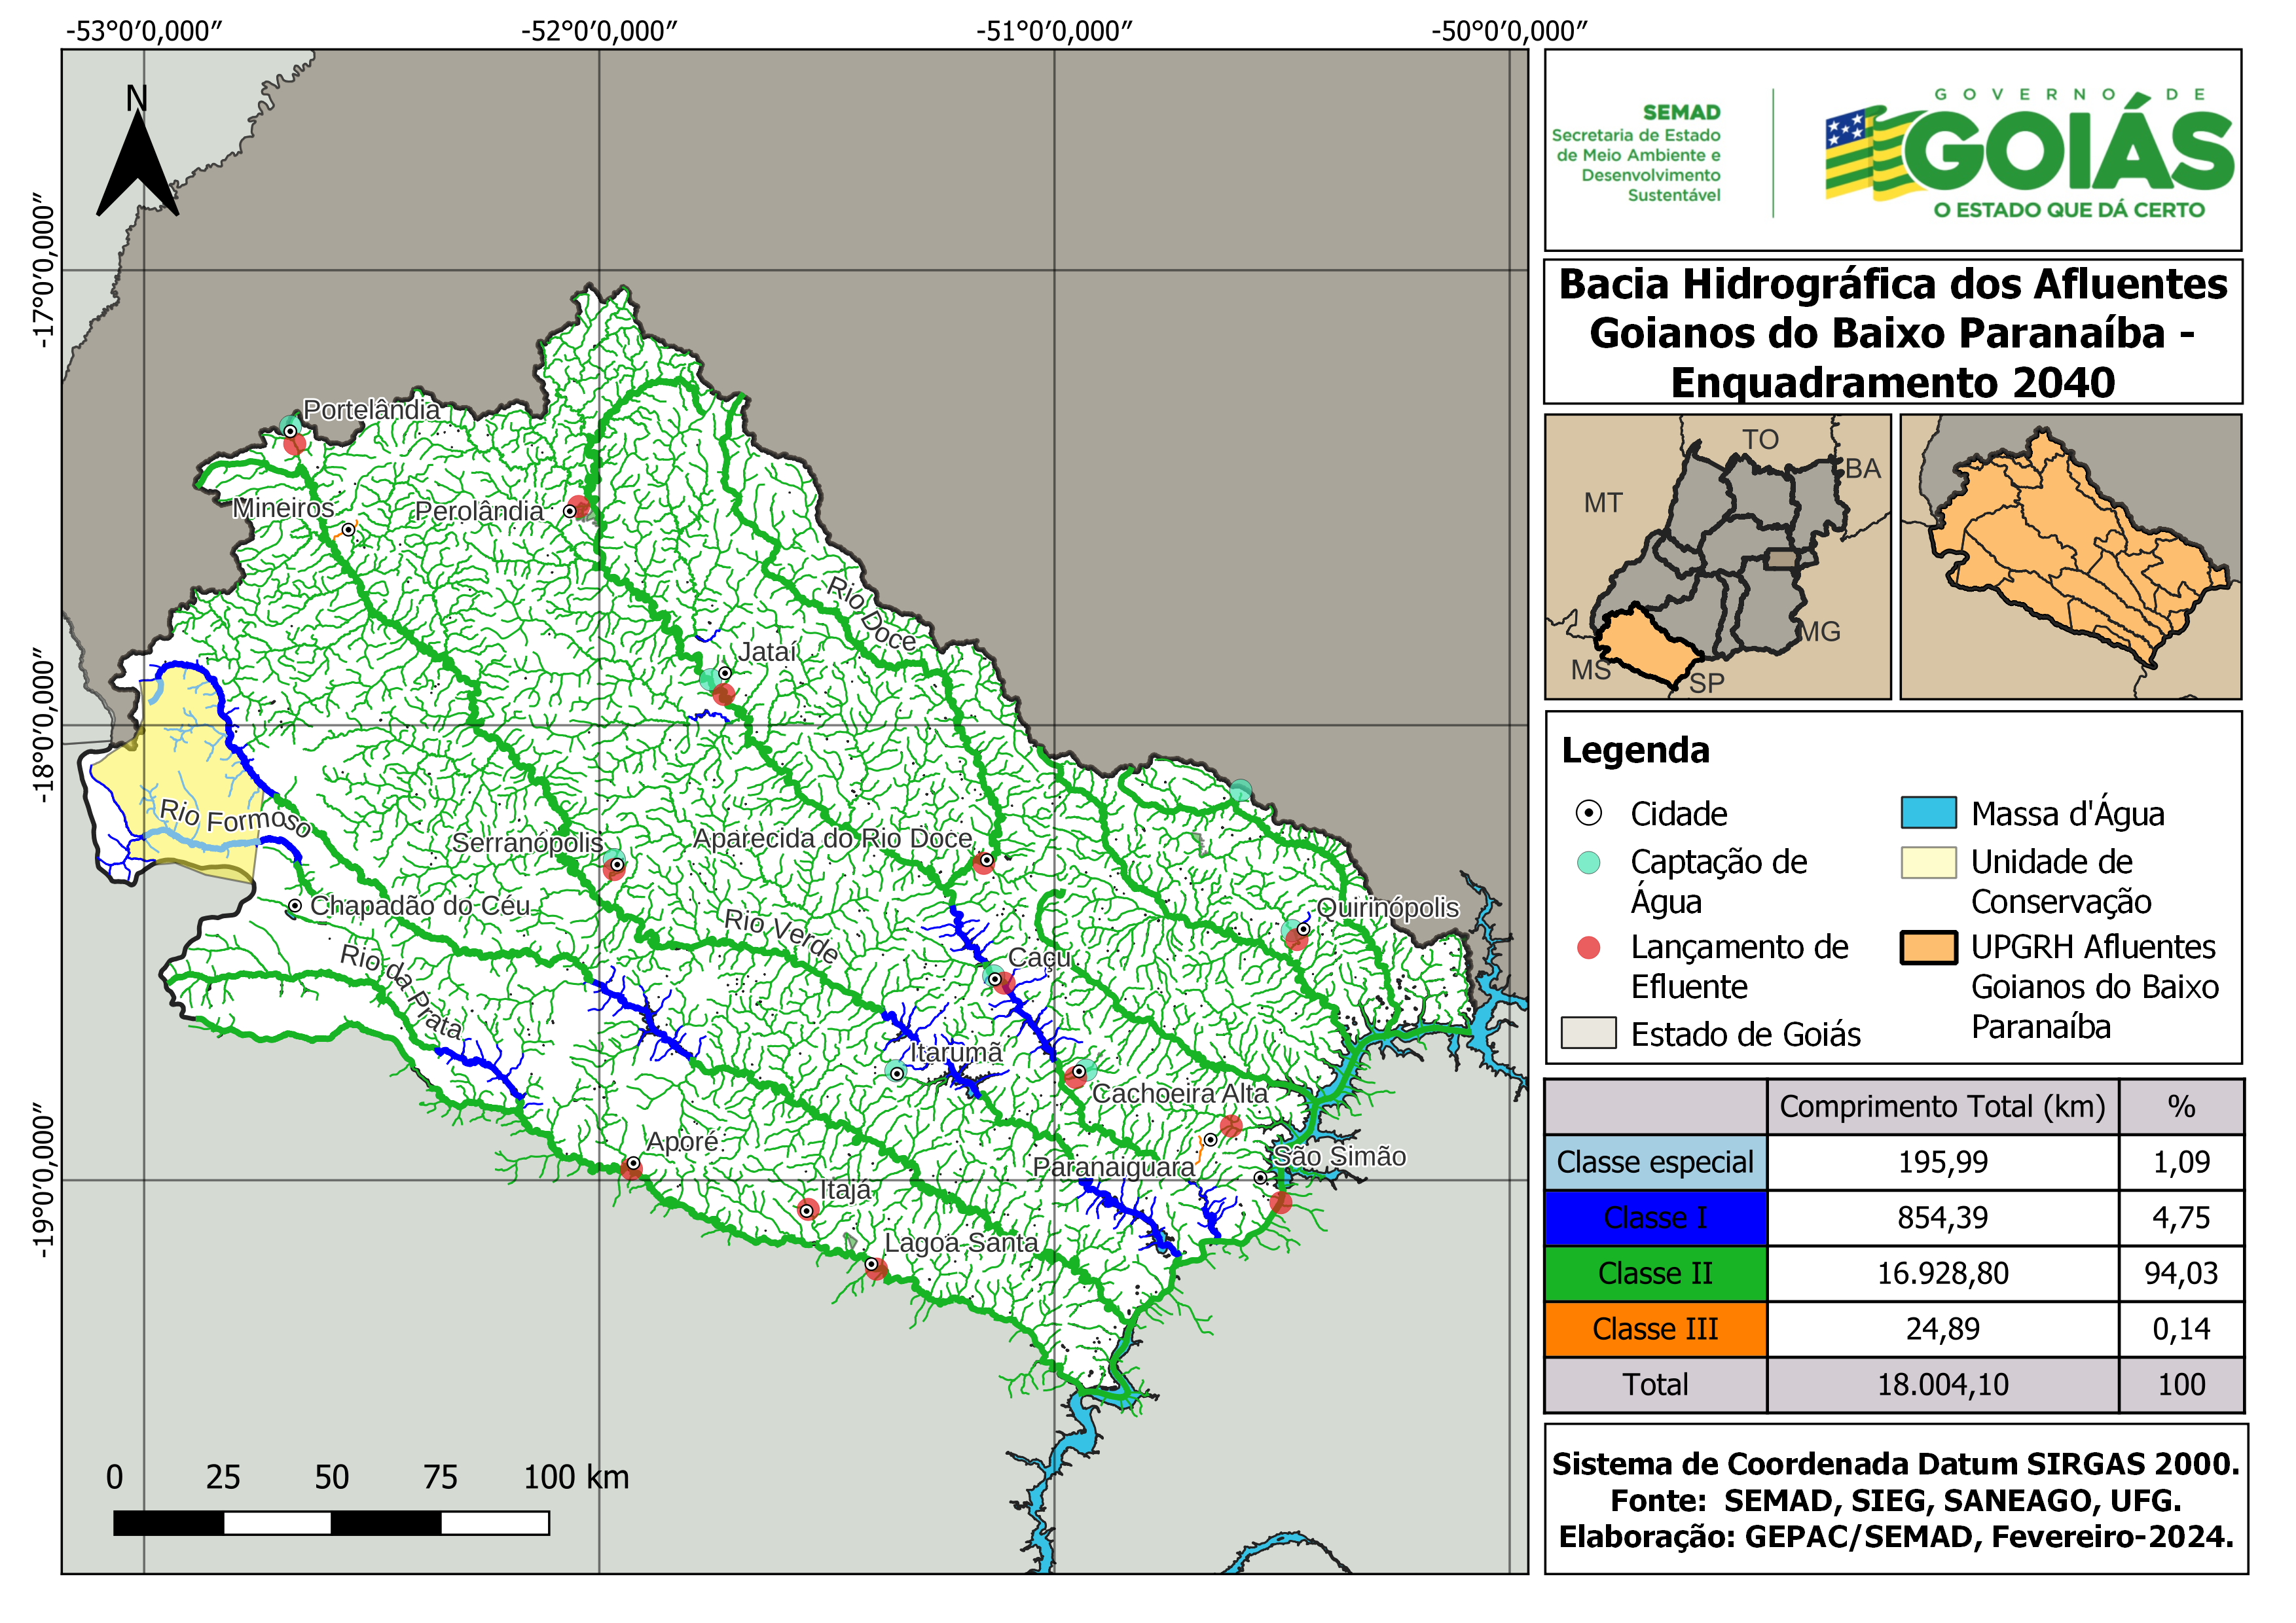Viewport: 2296px width, 1623px height.
Task: Click the Quirinópolis city label
Action: click(x=1387, y=908)
